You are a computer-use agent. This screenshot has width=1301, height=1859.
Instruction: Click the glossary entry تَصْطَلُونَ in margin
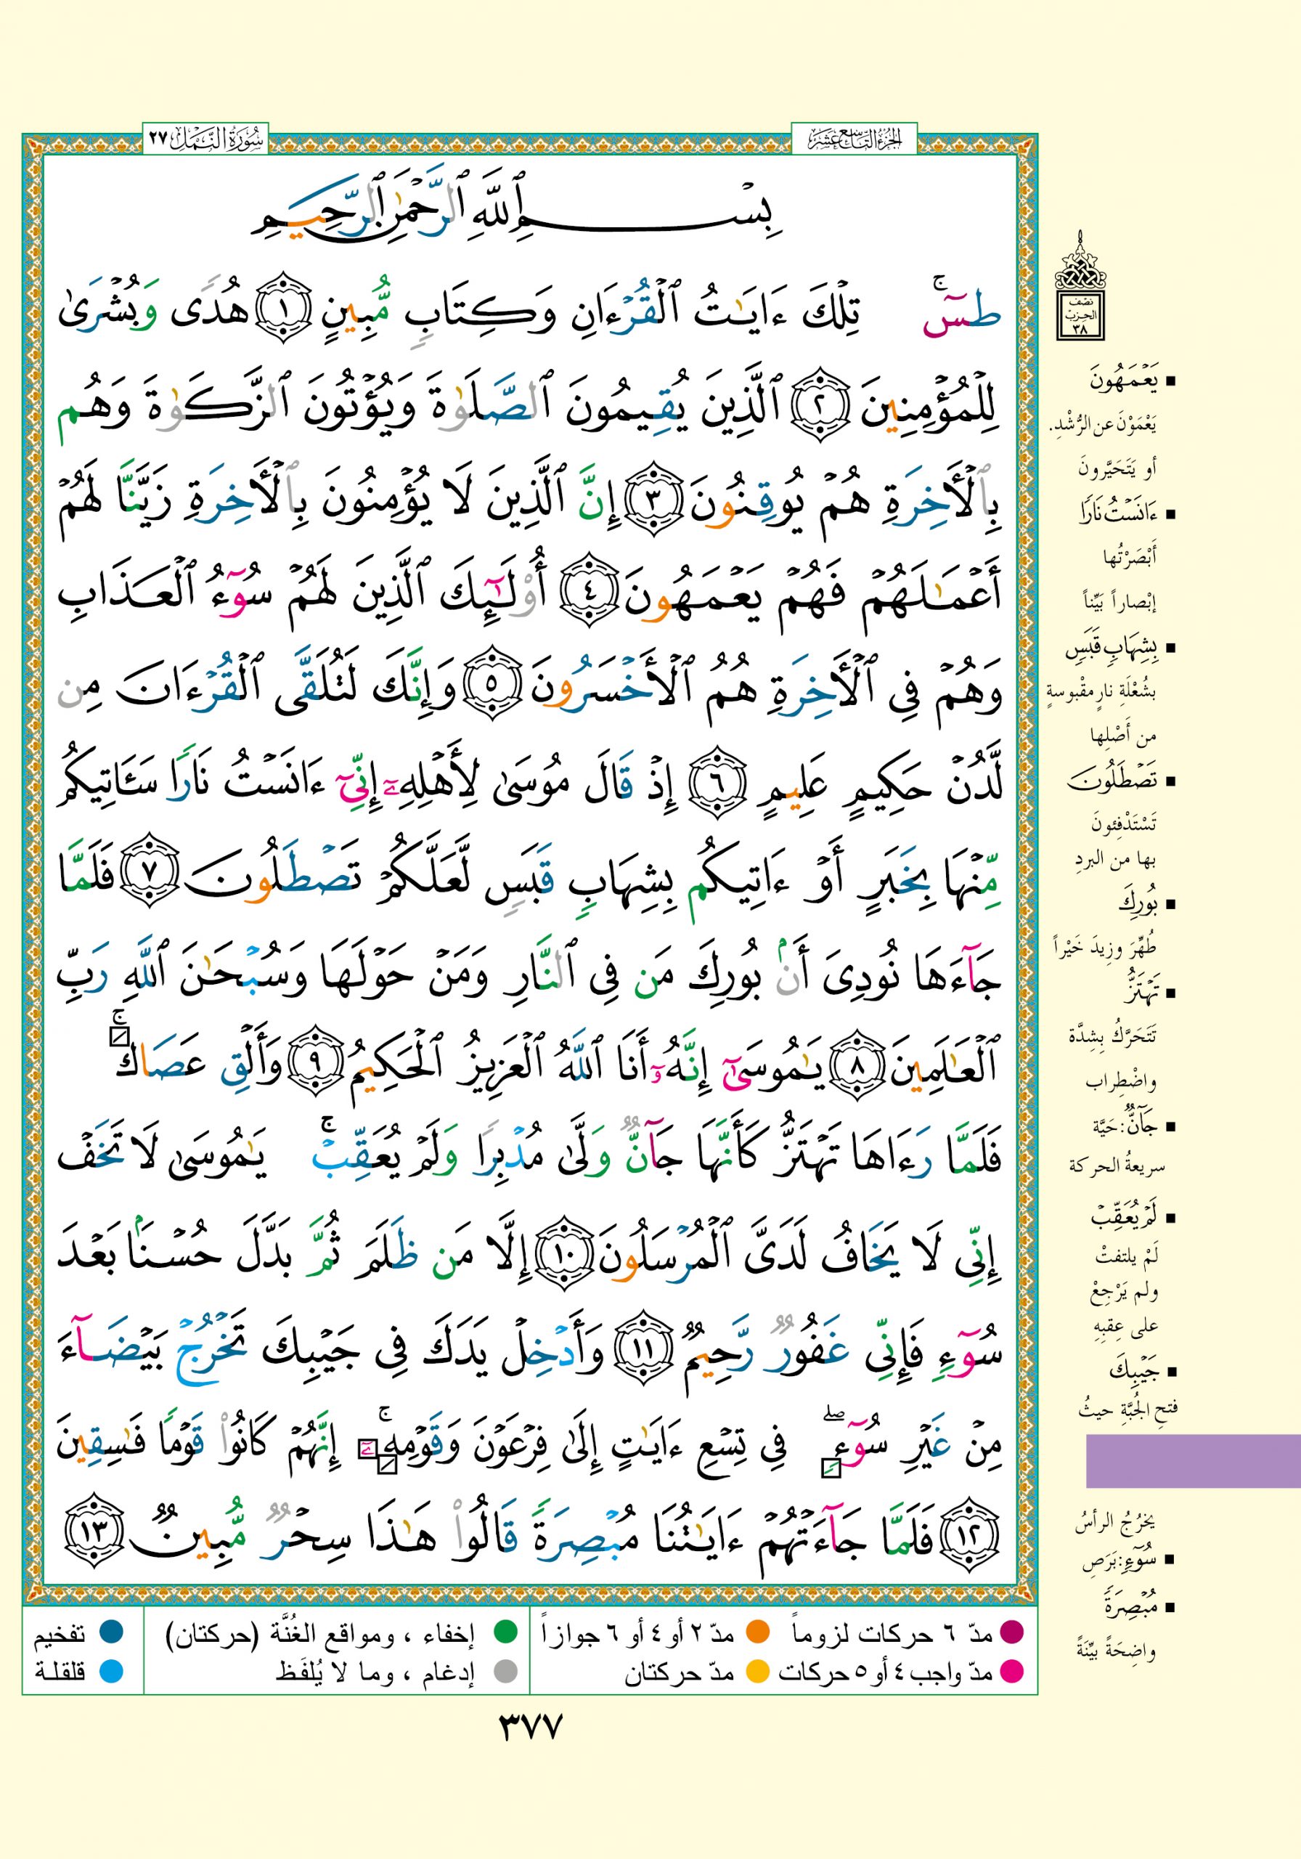(x=1114, y=781)
